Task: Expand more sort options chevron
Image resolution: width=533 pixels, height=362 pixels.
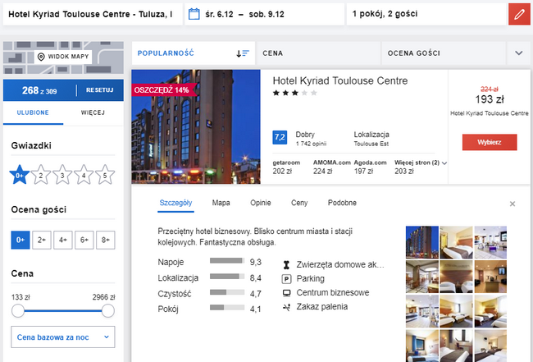Action: [519, 53]
